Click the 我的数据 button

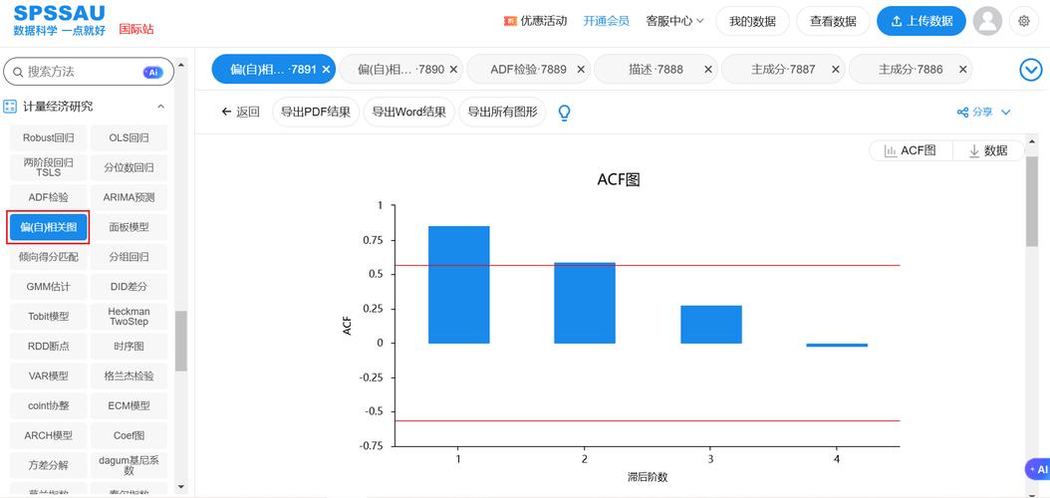point(753,21)
